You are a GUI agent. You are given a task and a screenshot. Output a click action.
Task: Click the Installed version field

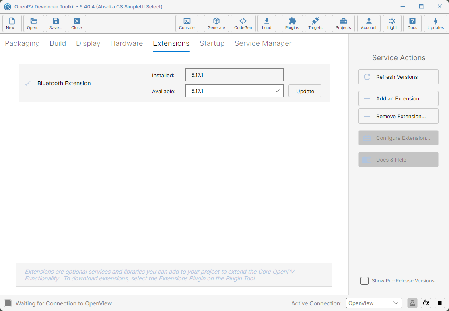(x=235, y=75)
